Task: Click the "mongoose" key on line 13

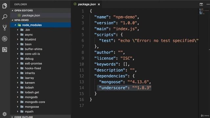Action: pos(111,82)
